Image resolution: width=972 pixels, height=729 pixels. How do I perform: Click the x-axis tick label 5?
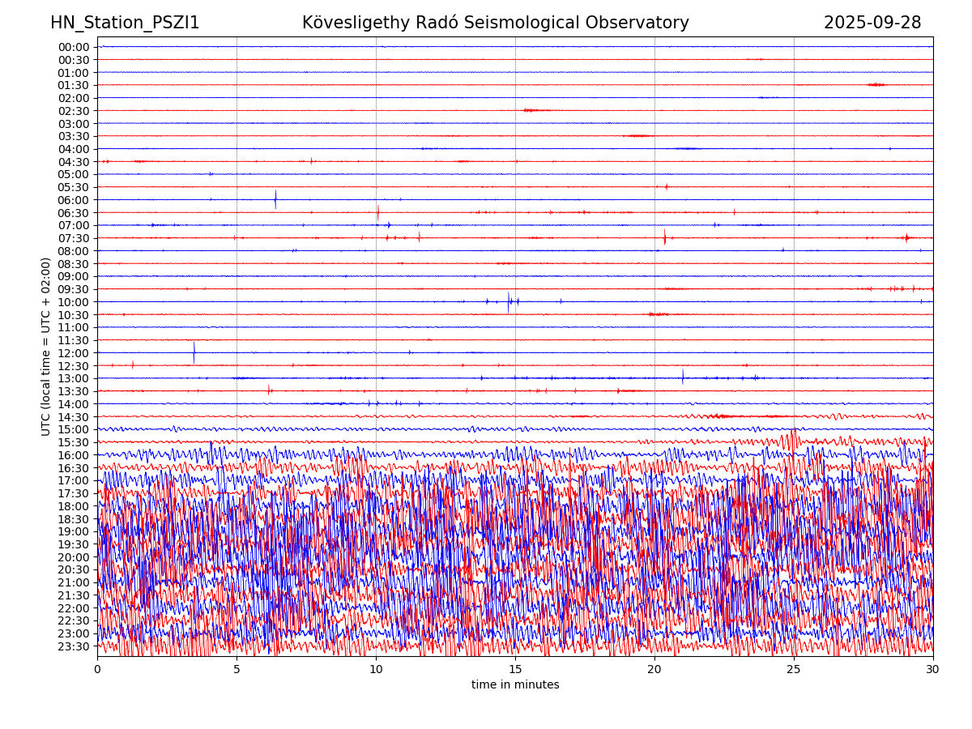pos(237,670)
